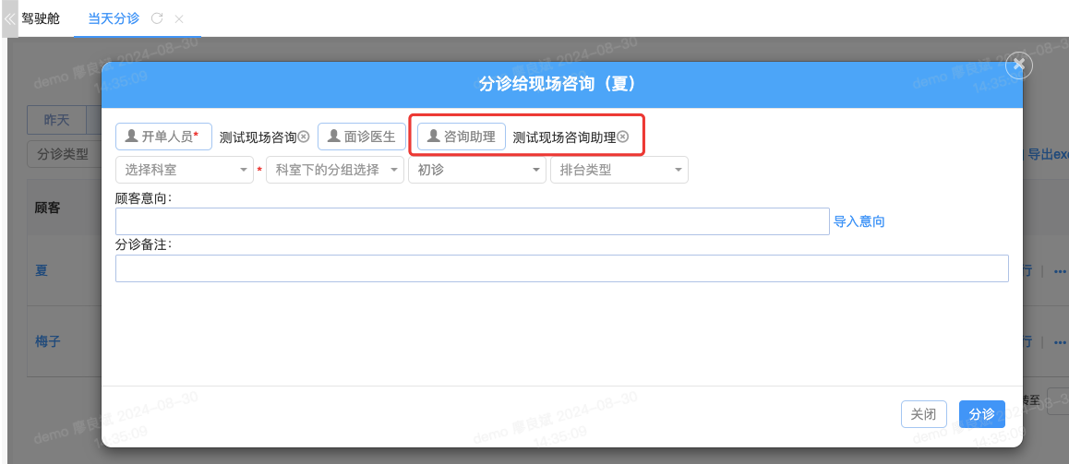Image resolution: width=1069 pixels, height=464 pixels.
Task: Confirm with the blue 分诊 button
Action: [981, 414]
